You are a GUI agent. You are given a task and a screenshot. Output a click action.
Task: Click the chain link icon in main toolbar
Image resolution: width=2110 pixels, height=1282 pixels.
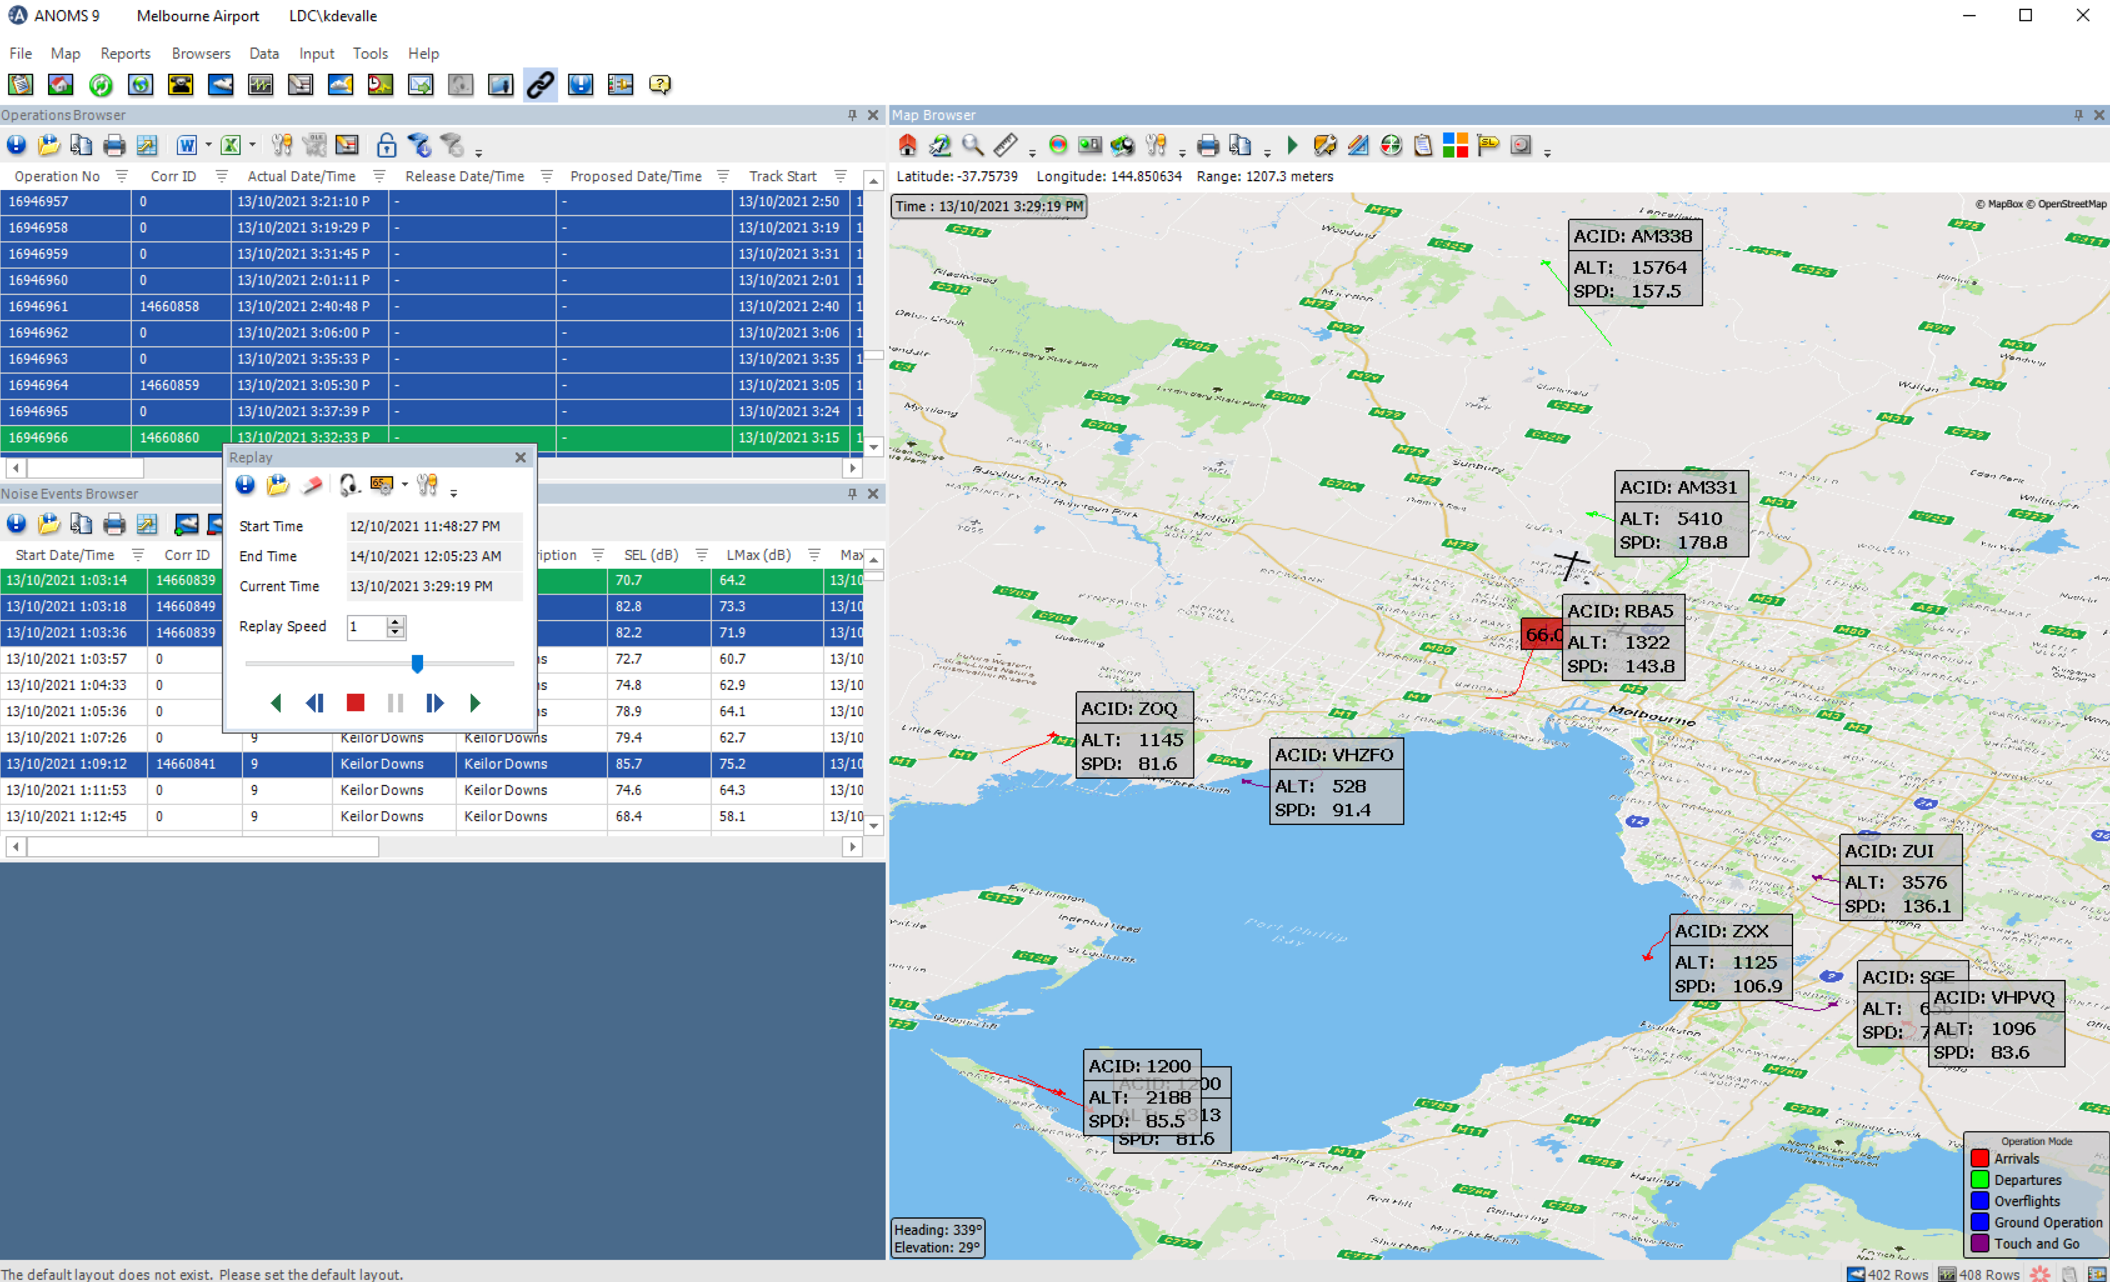coord(539,85)
